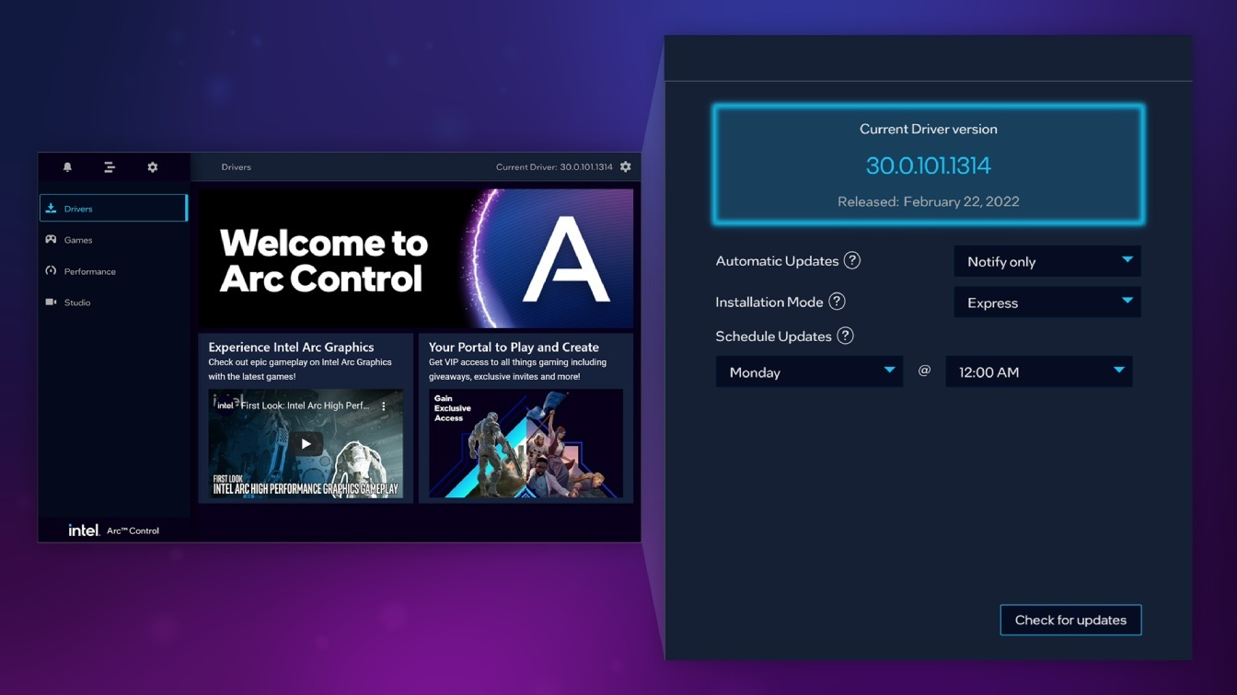This screenshot has width=1237, height=695.
Task: Open the Performance section
Action: 113,271
